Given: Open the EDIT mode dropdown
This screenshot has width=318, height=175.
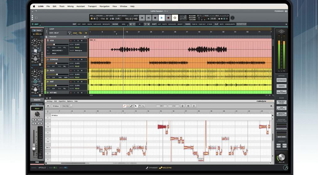Looking at the screenshot, I should coord(36,24).
